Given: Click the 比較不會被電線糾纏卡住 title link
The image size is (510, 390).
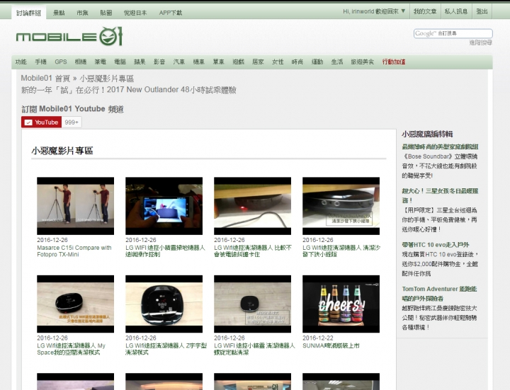Looking at the screenshot, I should (x=253, y=251).
